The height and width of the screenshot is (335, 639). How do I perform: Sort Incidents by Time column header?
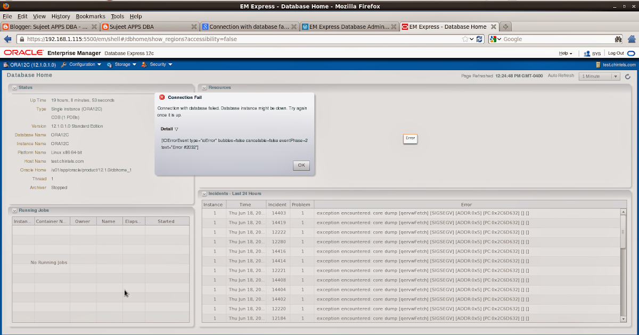(x=245, y=204)
